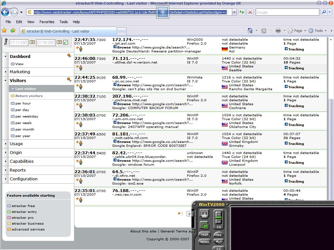334x250 pixels.
Task: Open the end date calendar picker icon
Action: (59, 42)
